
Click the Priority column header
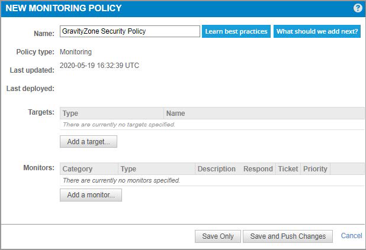[315, 168]
